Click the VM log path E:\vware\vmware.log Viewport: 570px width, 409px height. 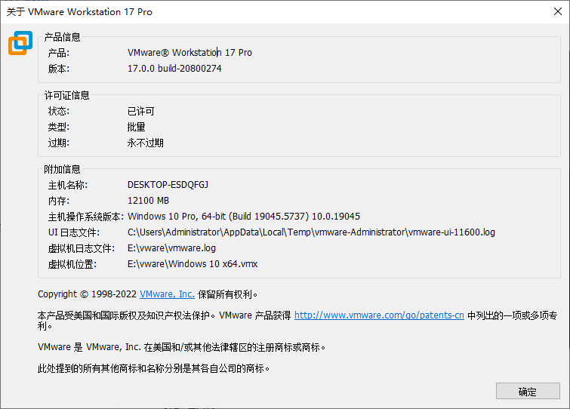pyautogui.click(x=171, y=248)
